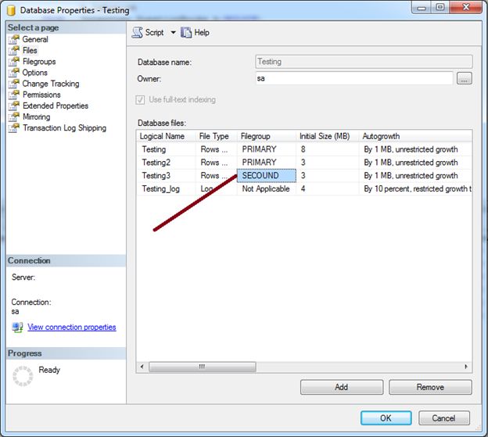Click the Filegroups page icon

coord(14,62)
